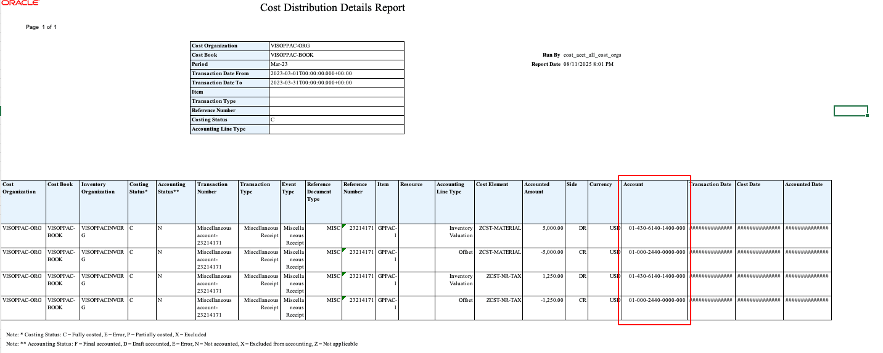This screenshot has width=883, height=353.
Task: Click the Transaction Date To value cell
Action: pyautogui.click(x=337, y=83)
